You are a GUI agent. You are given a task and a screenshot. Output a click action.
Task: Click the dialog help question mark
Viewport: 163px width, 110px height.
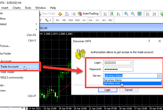click(149, 41)
